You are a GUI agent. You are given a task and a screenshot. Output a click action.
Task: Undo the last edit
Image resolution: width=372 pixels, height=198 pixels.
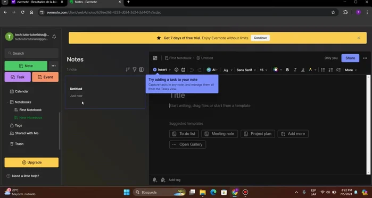click(192, 70)
